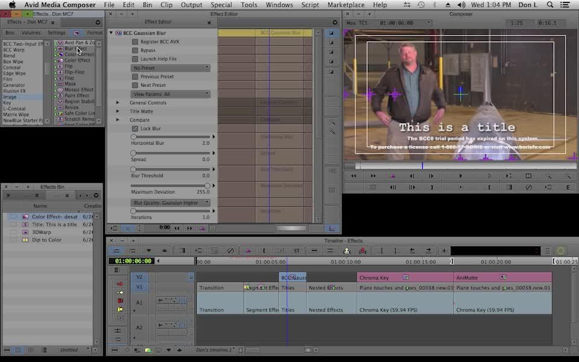
Task: Click the Chroma Key clip on V2
Action: 405,278
